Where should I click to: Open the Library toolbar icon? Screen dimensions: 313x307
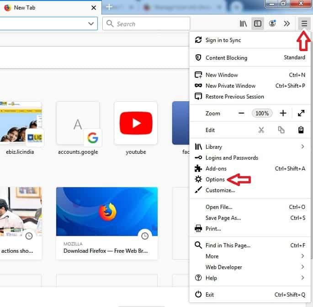[x=243, y=24]
